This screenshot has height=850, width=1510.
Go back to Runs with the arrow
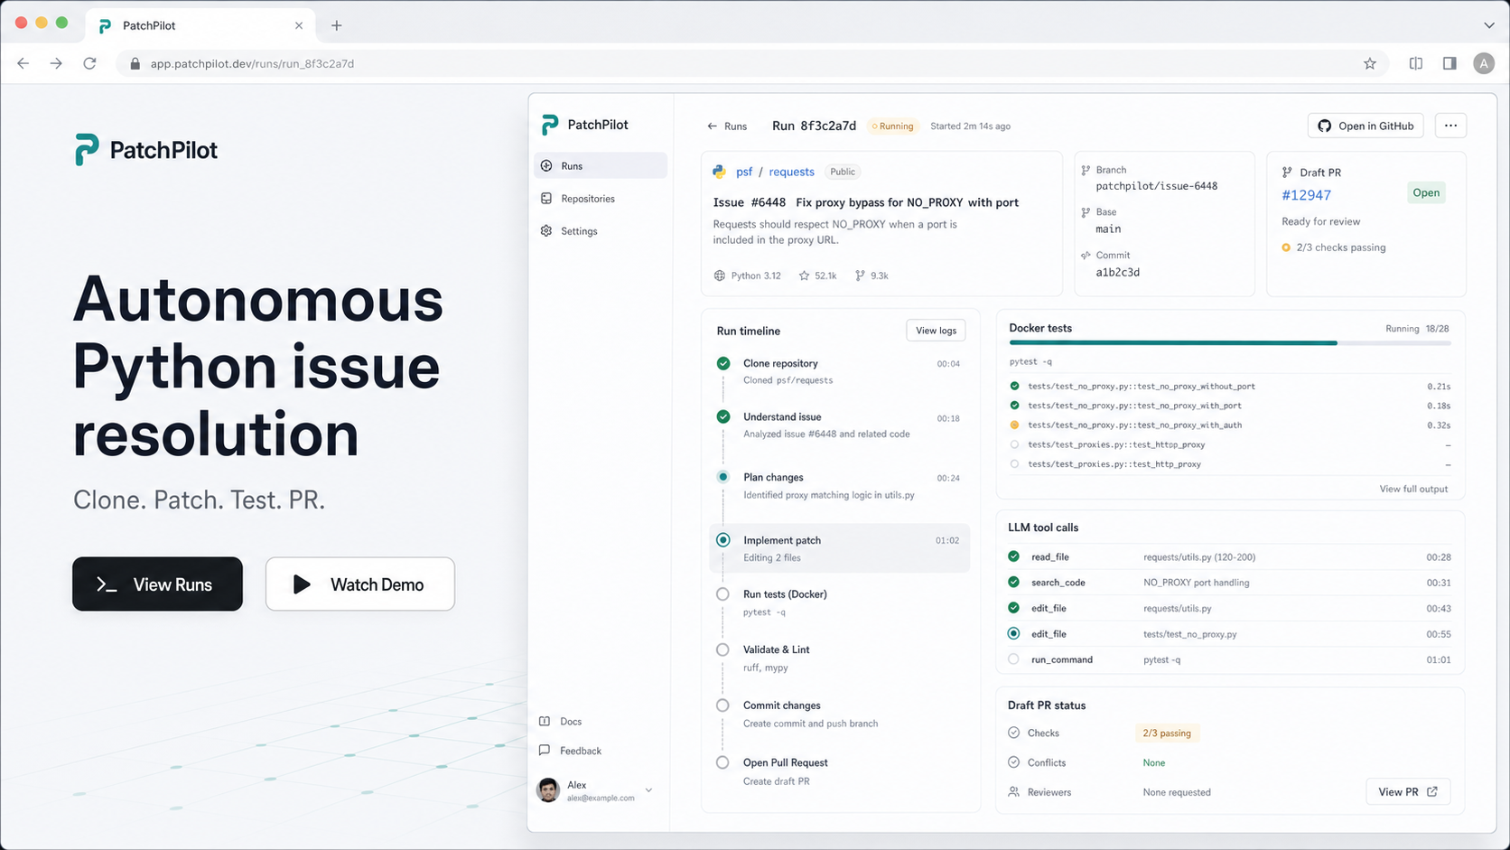tap(712, 126)
